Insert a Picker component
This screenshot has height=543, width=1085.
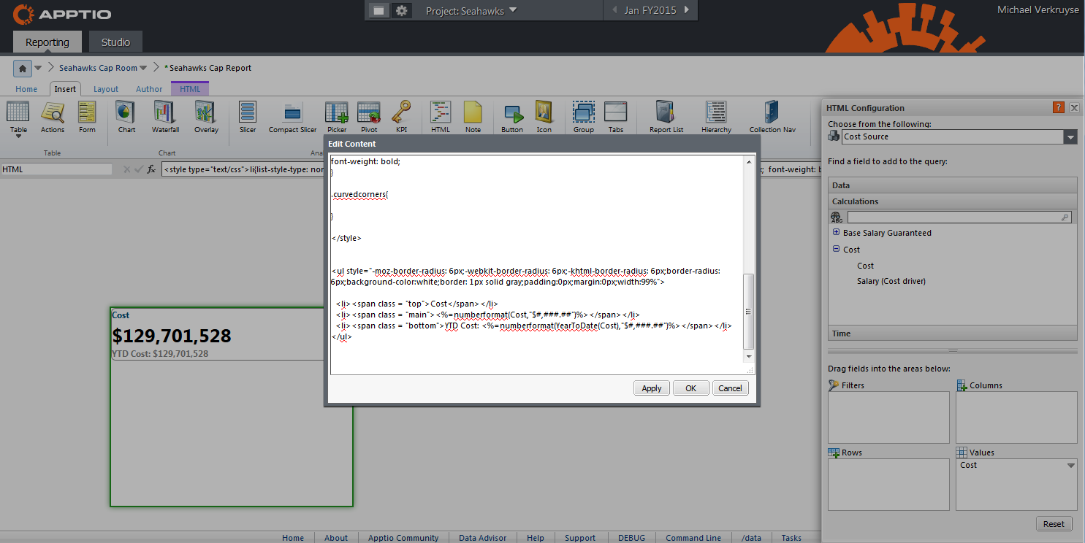[337, 116]
